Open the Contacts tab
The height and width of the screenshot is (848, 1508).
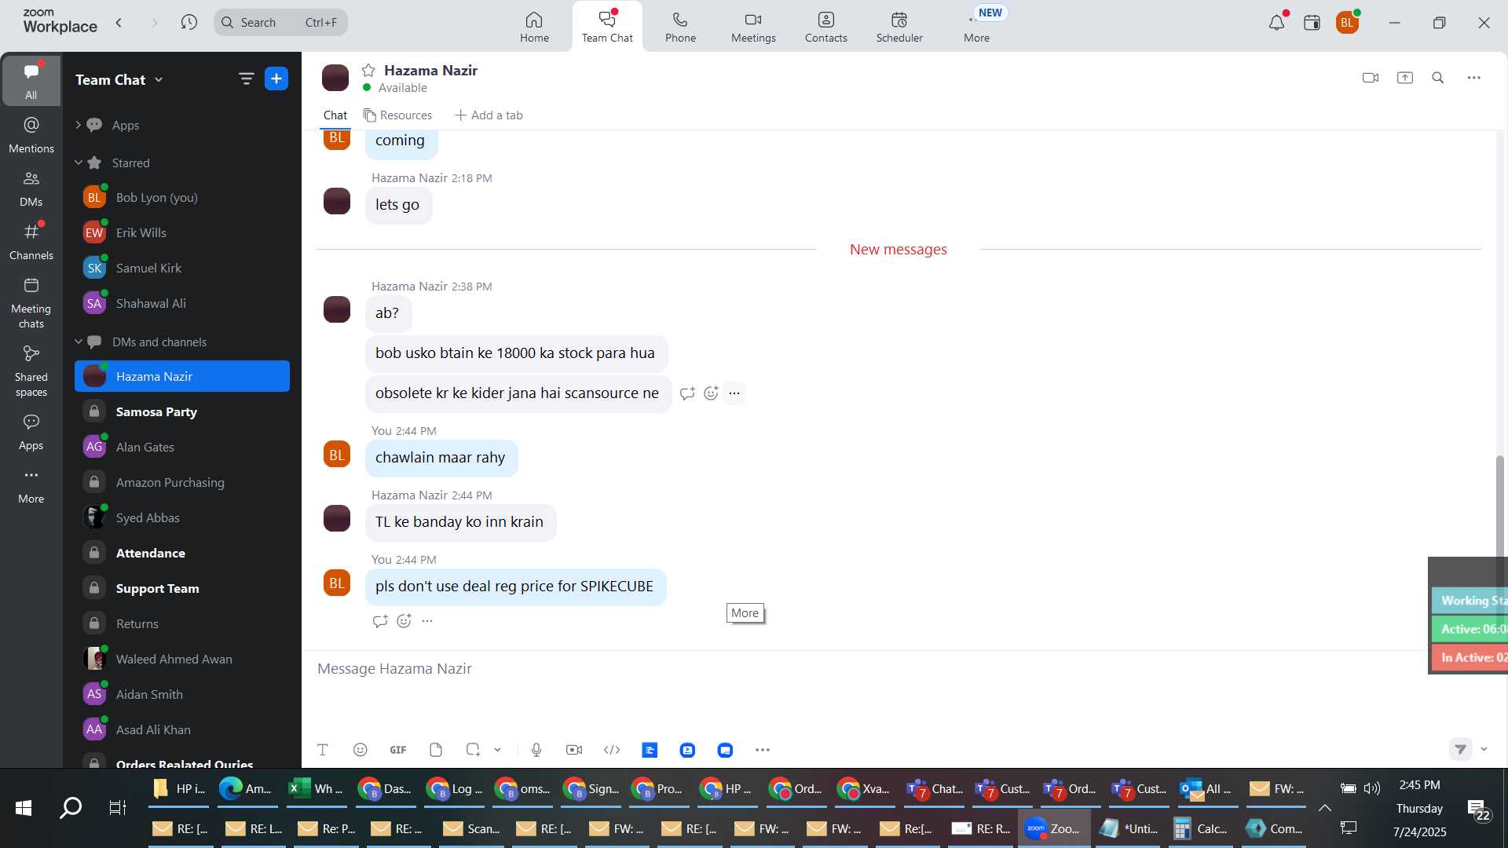825,27
